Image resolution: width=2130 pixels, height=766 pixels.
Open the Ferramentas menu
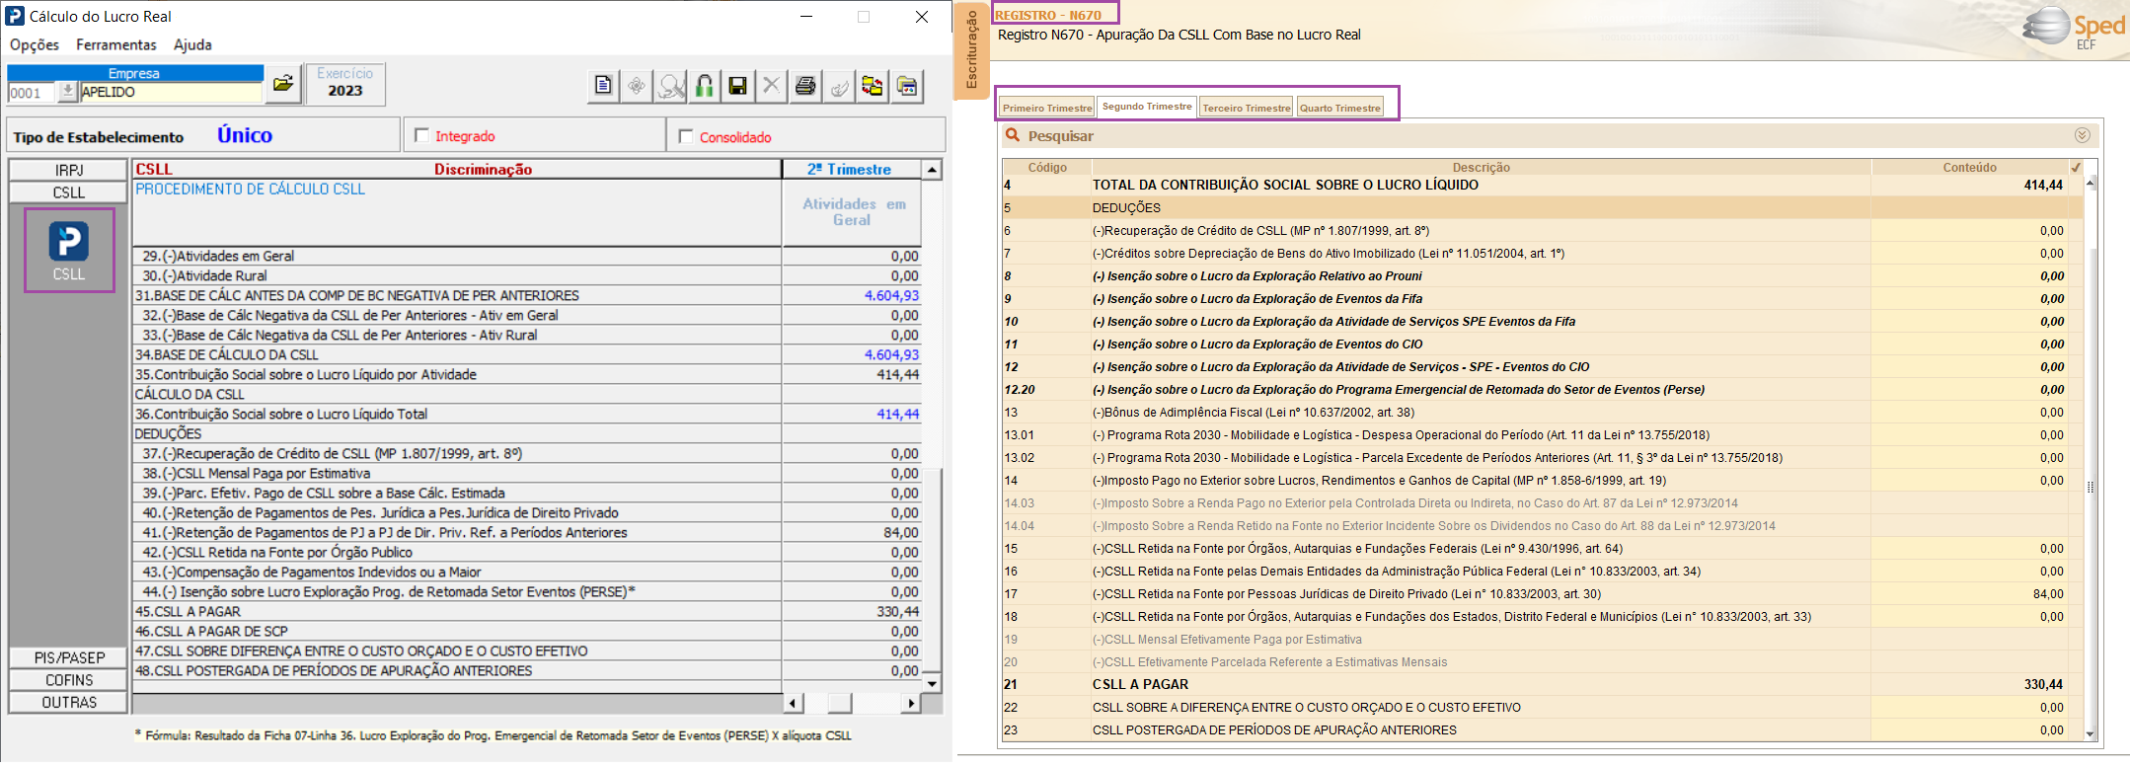[x=116, y=44]
